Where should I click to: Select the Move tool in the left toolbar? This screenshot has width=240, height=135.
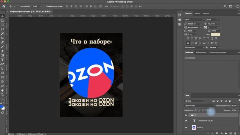pos(2,16)
